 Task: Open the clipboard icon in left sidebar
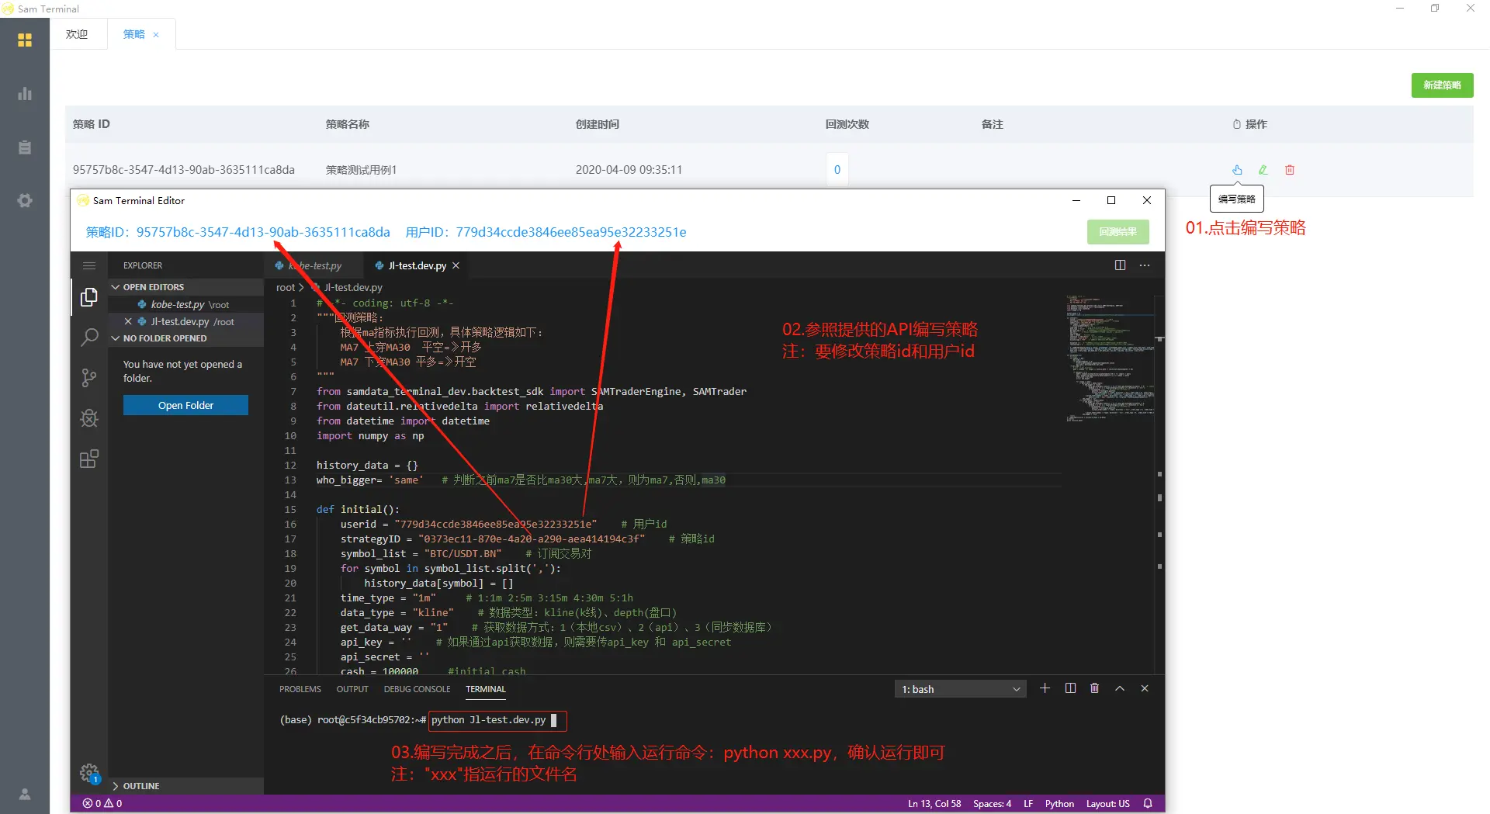pos(25,147)
